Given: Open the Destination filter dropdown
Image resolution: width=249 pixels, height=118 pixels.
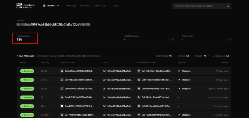Looking at the screenshot, I should [222, 56].
